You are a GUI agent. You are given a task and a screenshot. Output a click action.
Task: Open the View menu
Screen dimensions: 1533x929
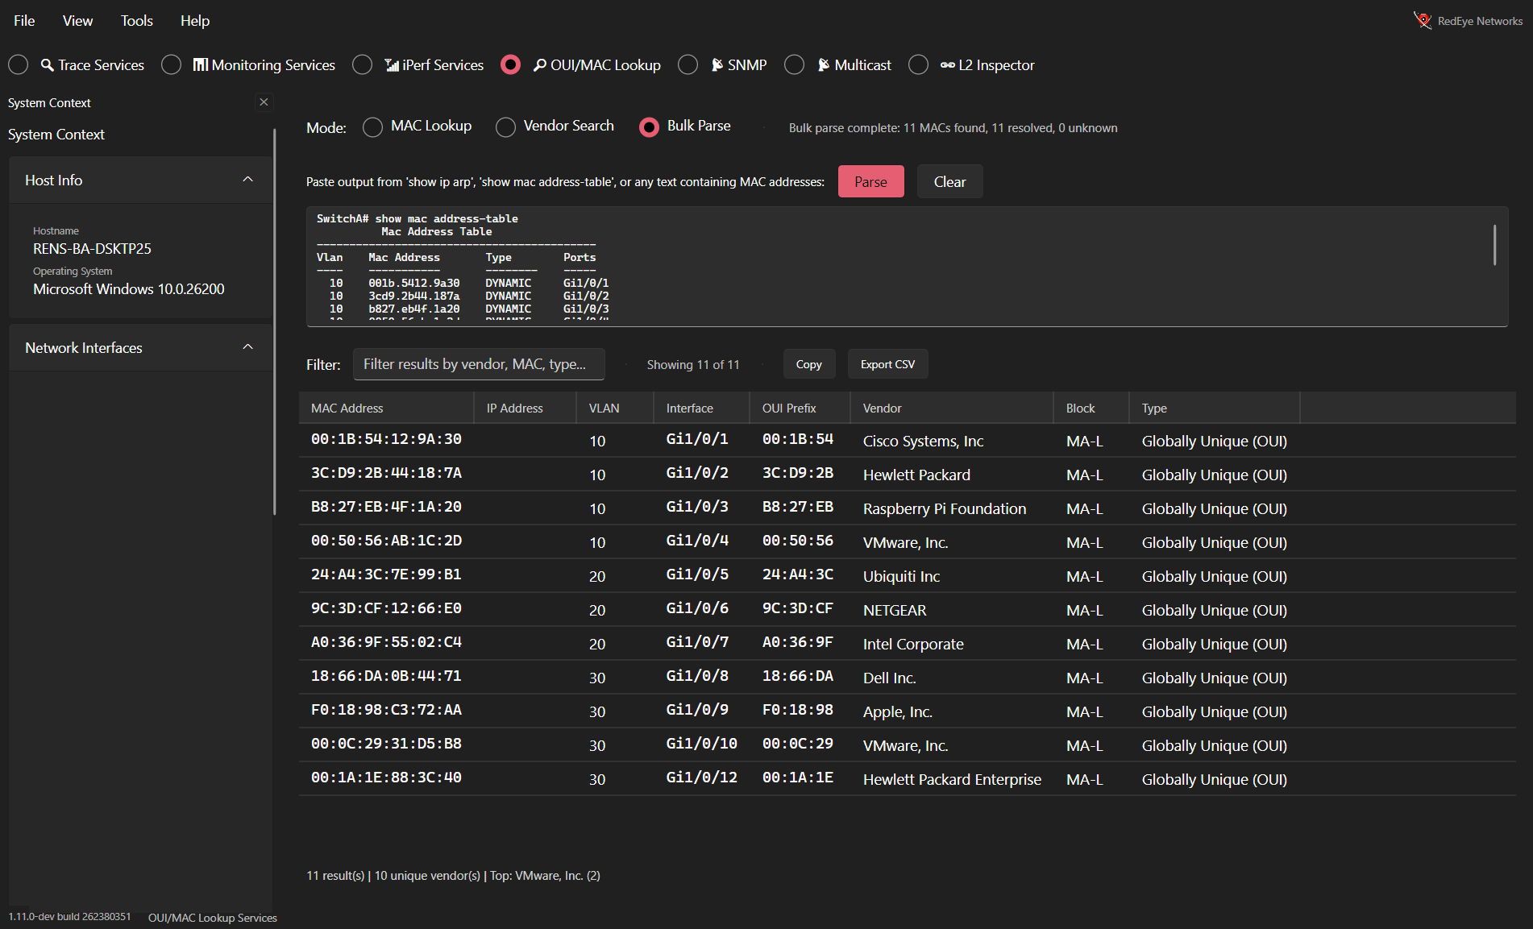point(77,21)
